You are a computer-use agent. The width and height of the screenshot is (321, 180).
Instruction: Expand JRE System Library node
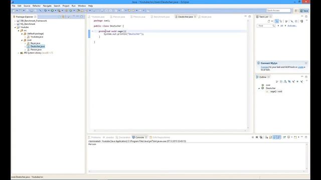click(x=19, y=53)
